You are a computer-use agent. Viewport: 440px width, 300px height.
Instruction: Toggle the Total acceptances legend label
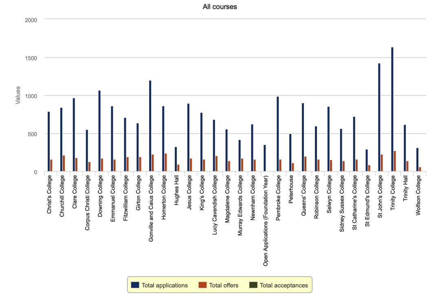[284, 285]
